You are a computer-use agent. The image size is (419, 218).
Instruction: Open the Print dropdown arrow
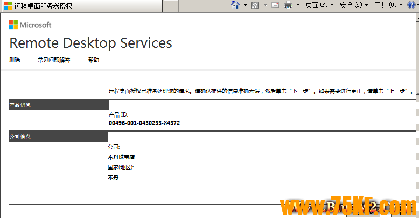pyautogui.click(x=298, y=5)
